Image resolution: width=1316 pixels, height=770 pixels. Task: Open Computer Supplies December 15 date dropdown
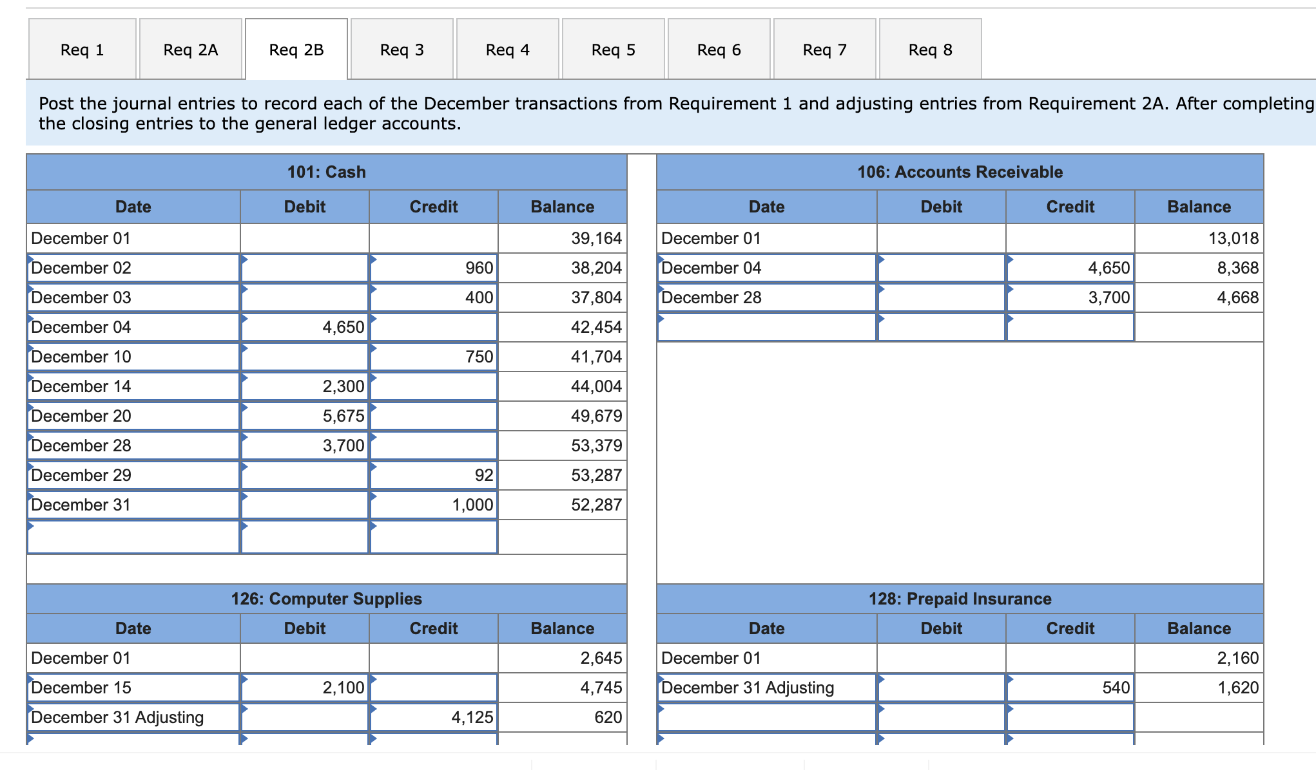click(x=133, y=688)
